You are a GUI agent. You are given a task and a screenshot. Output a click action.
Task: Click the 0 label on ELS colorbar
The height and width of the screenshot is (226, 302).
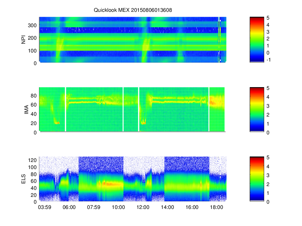268,202
